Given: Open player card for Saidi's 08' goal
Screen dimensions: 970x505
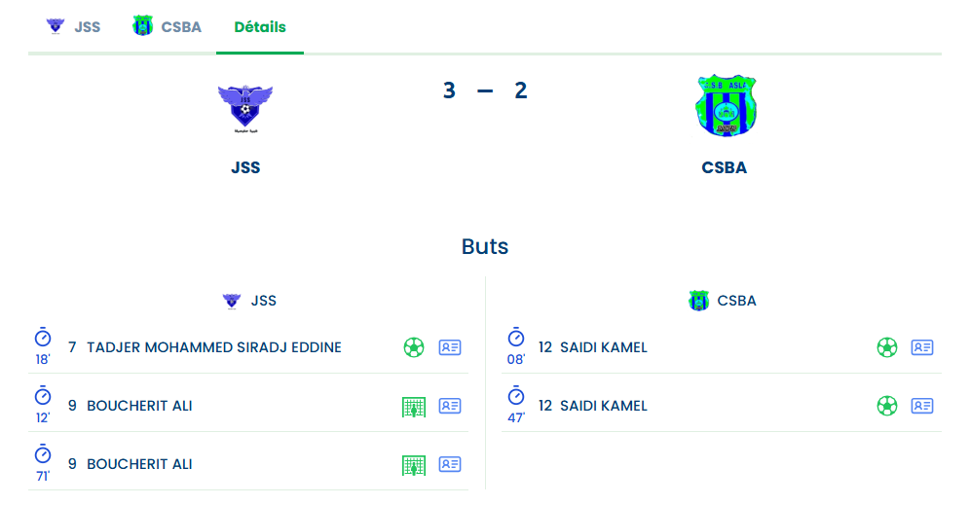Looking at the screenshot, I should point(922,347).
